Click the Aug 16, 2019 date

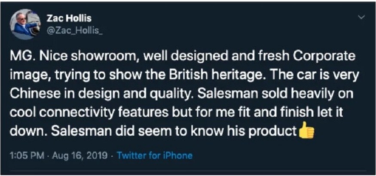(x=79, y=156)
